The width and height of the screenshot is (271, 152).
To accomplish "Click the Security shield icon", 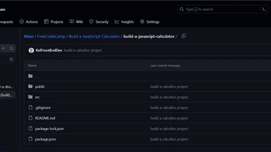I will coord(91,21).
